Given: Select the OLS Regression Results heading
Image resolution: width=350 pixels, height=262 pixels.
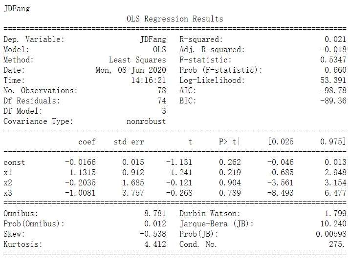Looking at the screenshot, I should pyautogui.click(x=175, y=19).
